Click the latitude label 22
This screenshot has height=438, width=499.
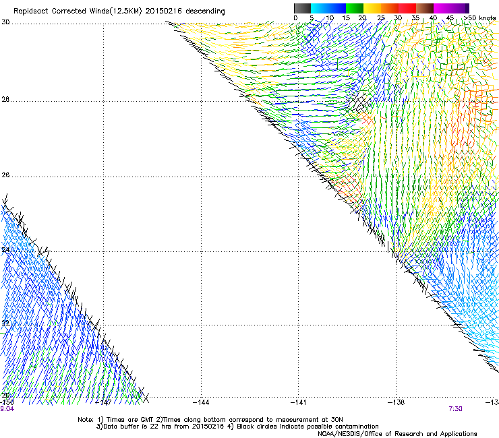tap(5, 323)
